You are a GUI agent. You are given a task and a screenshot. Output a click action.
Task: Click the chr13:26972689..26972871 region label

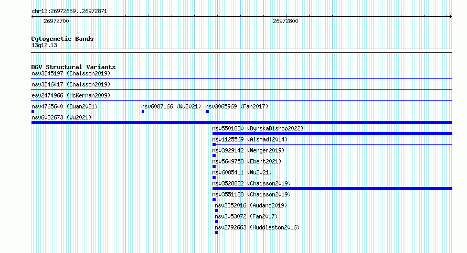pyautogui.click(x=69, y=12)
